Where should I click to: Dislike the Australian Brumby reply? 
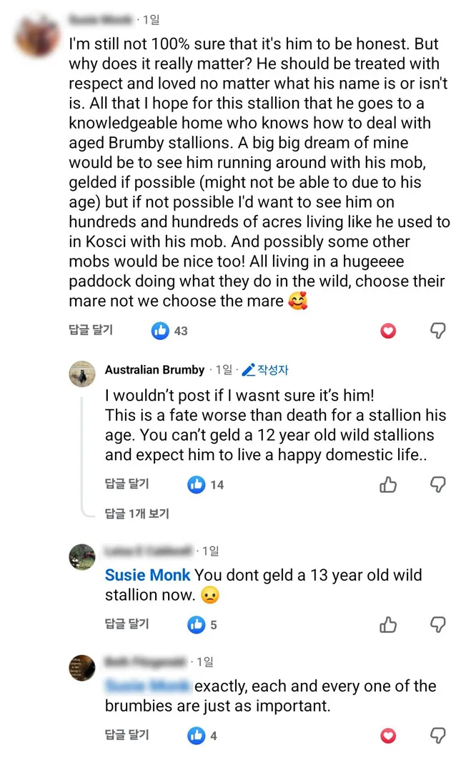(438, 484)
